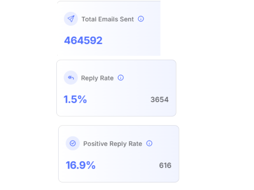The width and height of the screenshot is (254, 190).
Task: Click the checkmark circle icon on Positive Reply Rate
Action: coord(73,143)
